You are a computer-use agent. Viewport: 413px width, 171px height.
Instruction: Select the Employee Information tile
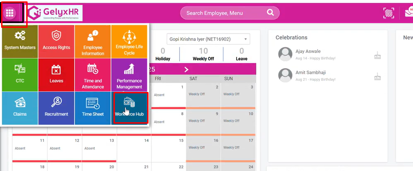[93, 41]
